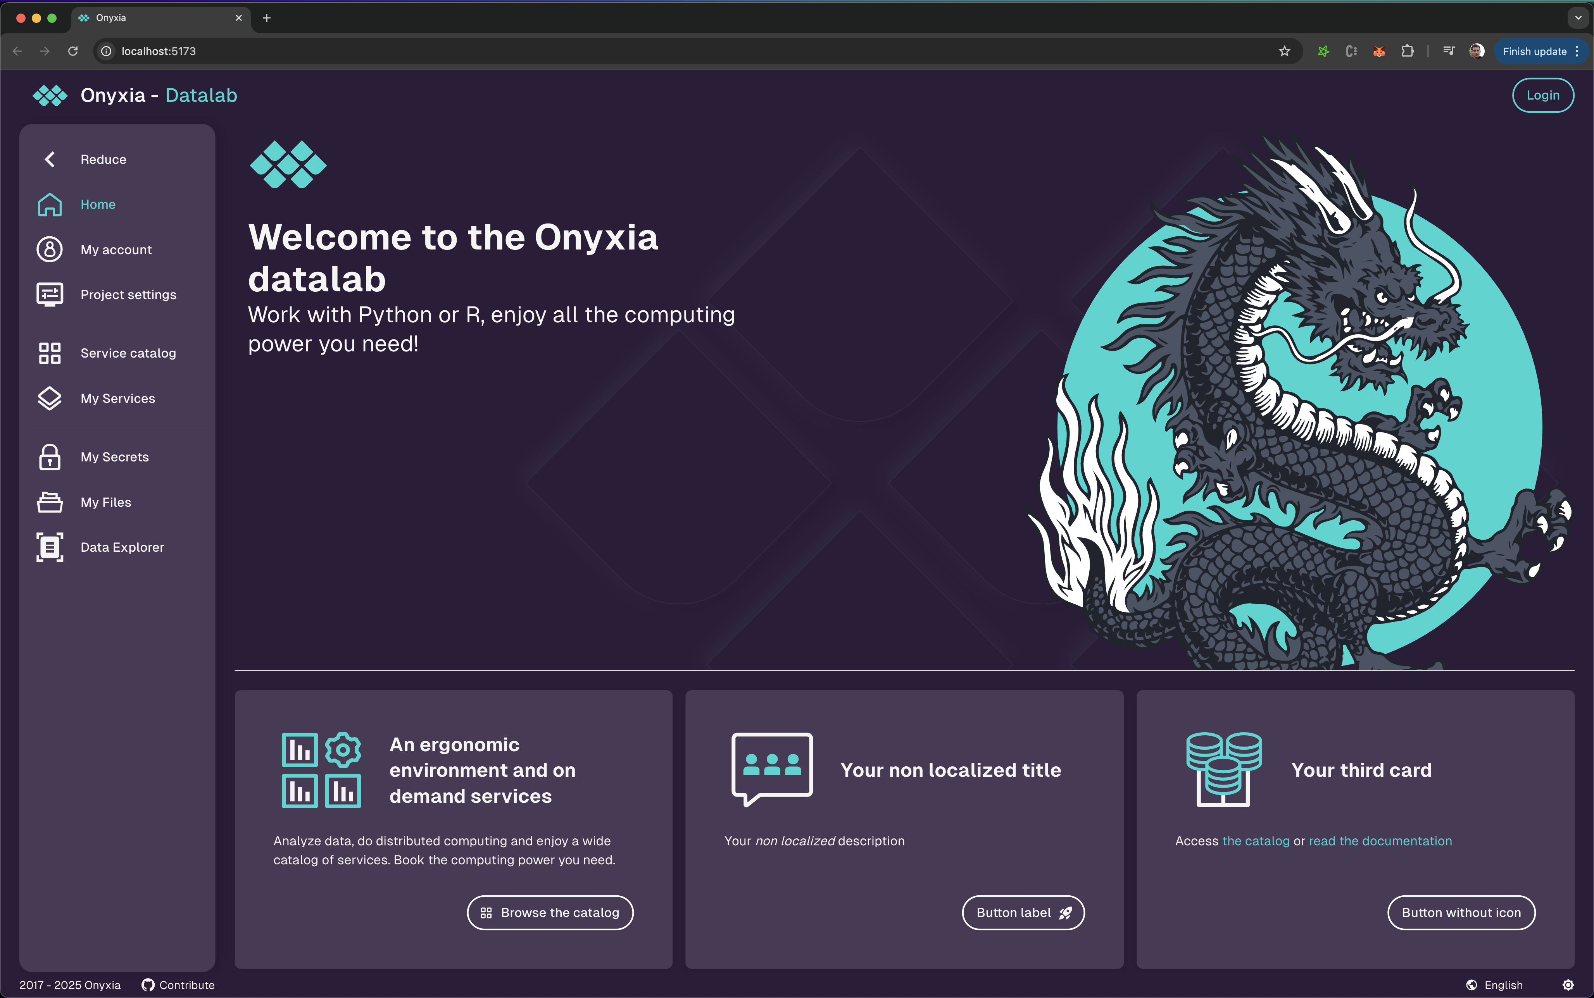Image resolution: width=1594 pixels, height=998 pixels.
Task: Toggle dark mode icon in footer
Action: coord(1568,985)
